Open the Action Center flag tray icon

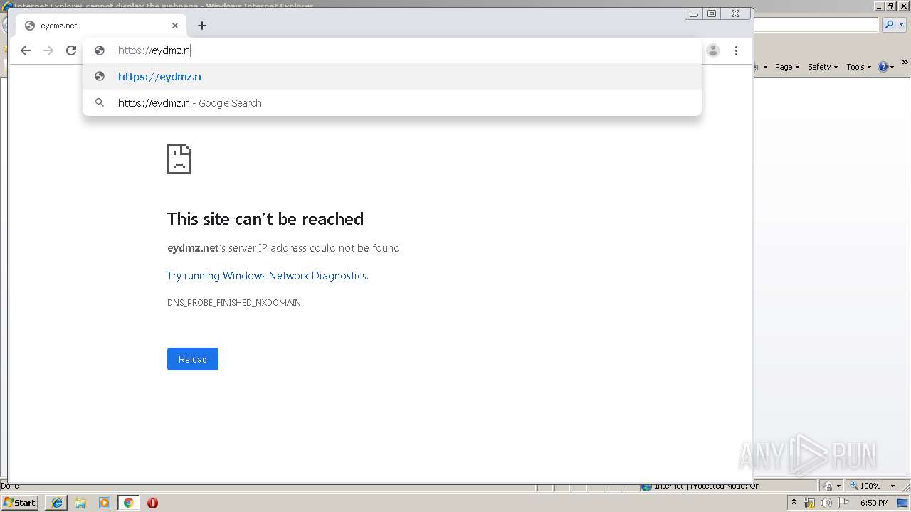click(x=843, y=503)
